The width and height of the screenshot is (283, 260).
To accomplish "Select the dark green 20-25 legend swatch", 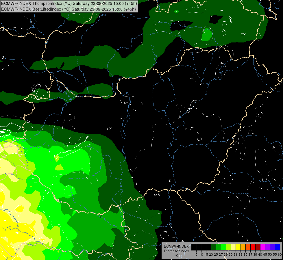I will (x=214, y=247).
